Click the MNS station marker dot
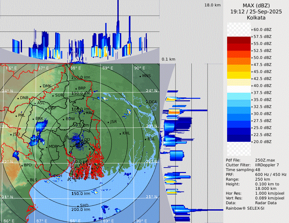This screenshot has height=223, width=289. click(x=140, y=76)
